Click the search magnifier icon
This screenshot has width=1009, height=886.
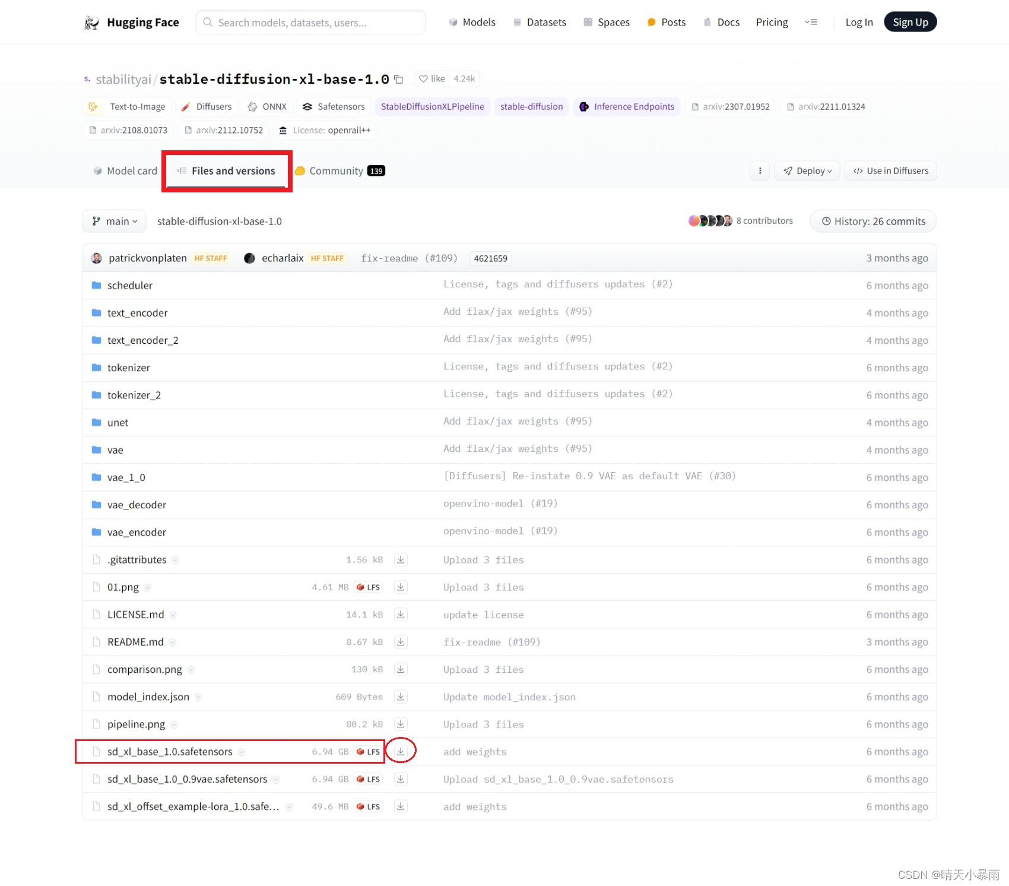click(208, 23)
